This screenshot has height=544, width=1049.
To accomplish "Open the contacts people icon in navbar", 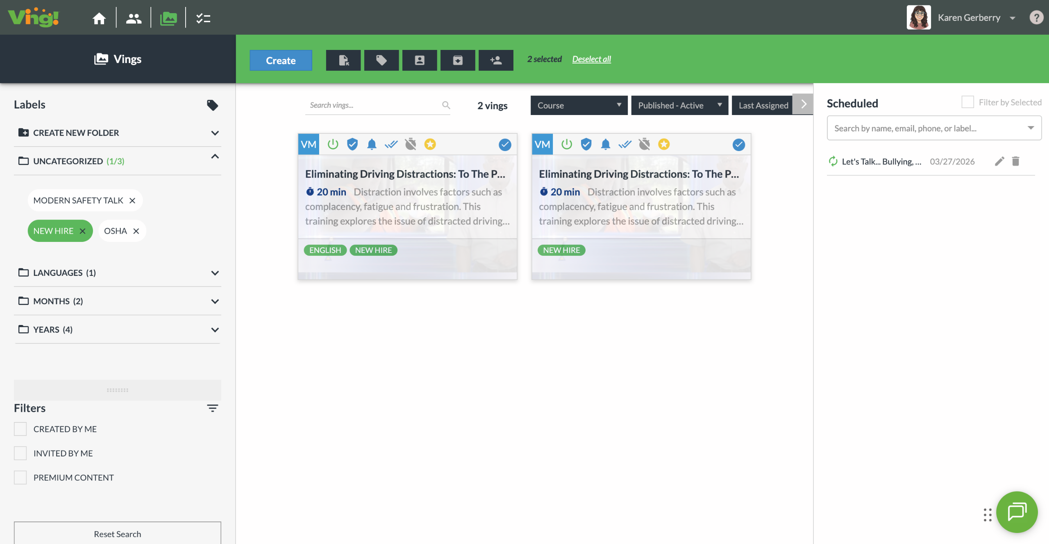I will (134, 18).
